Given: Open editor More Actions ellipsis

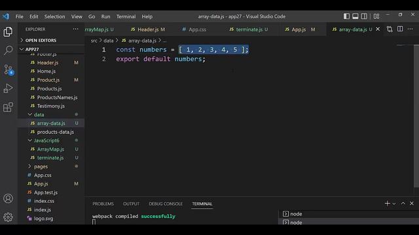Looking at the screenshot, I should click(410, 29).
